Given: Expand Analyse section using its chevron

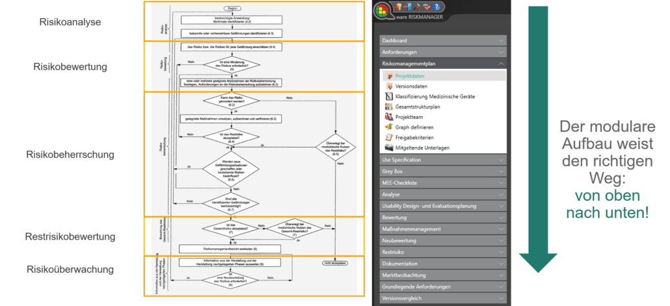Looking at the screenshot, I should tap(501, 195).
